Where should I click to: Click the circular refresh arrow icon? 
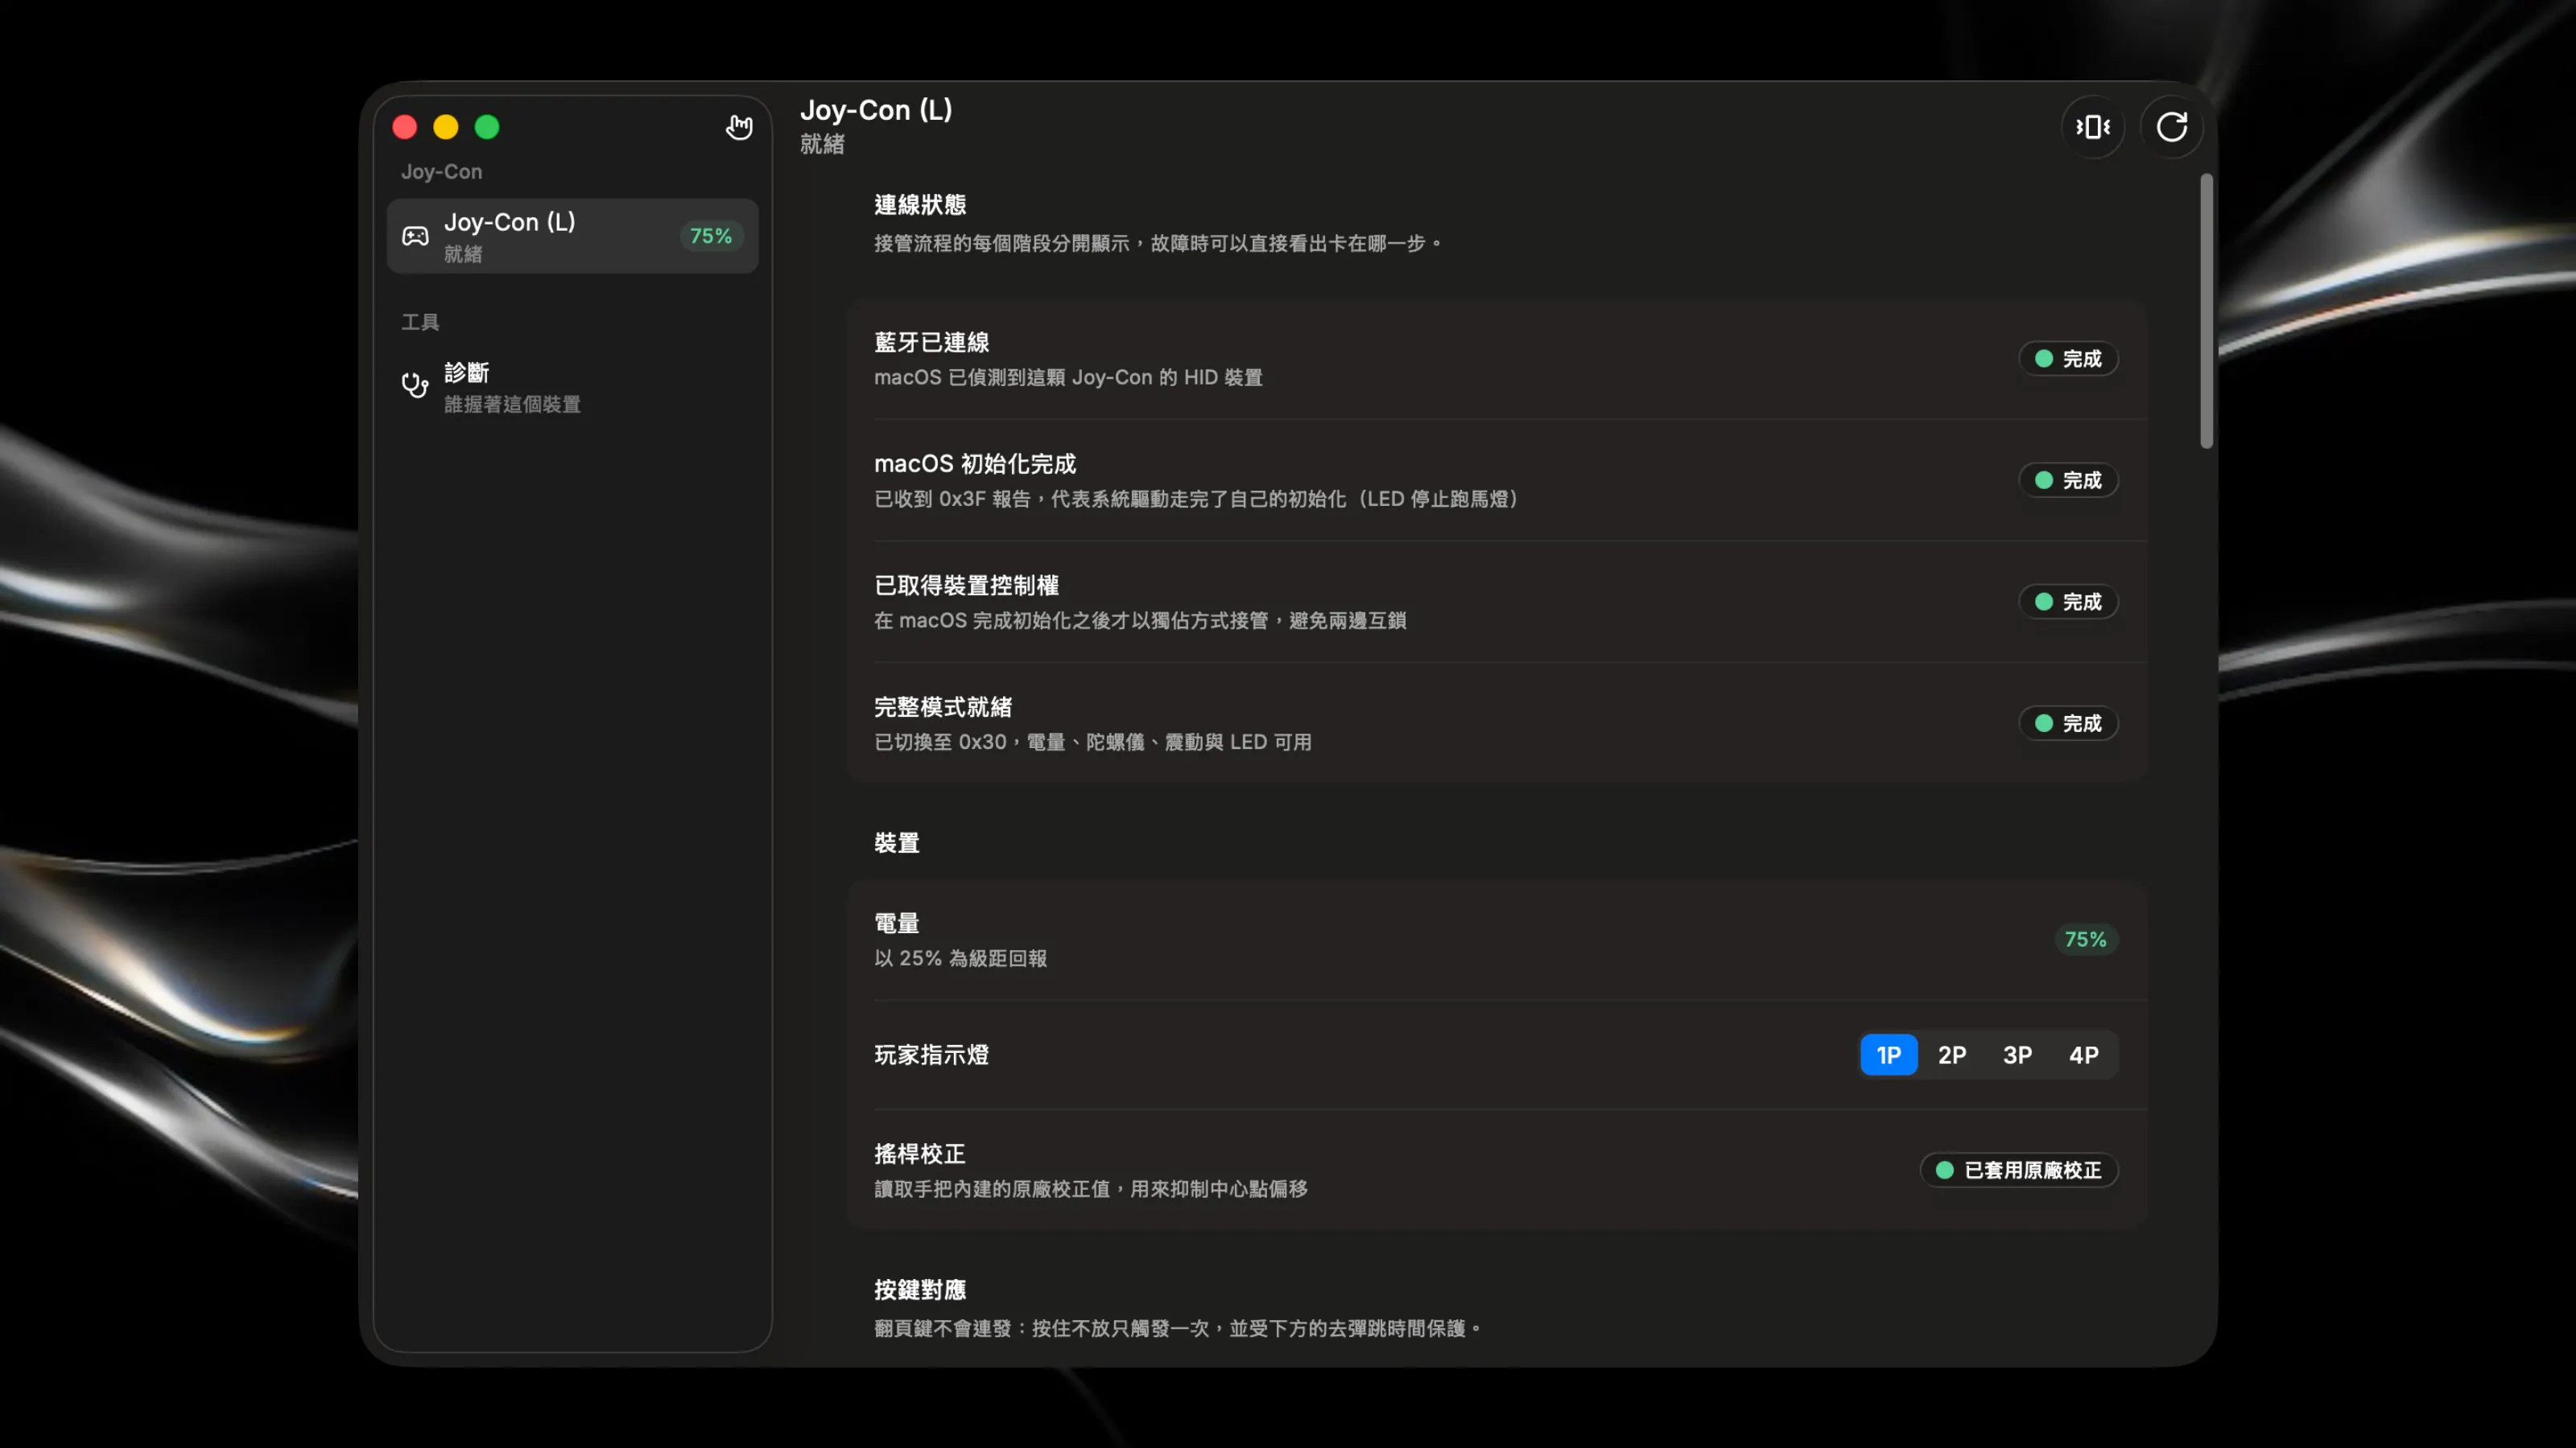point(2171,127)
